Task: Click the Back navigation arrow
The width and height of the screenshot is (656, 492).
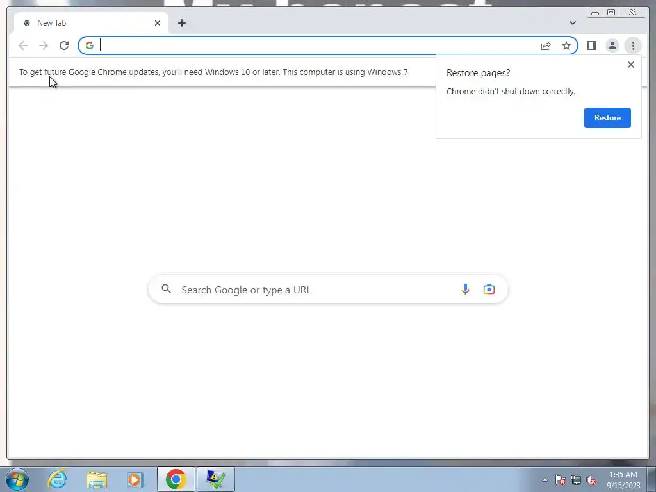Action: (23, 45)
